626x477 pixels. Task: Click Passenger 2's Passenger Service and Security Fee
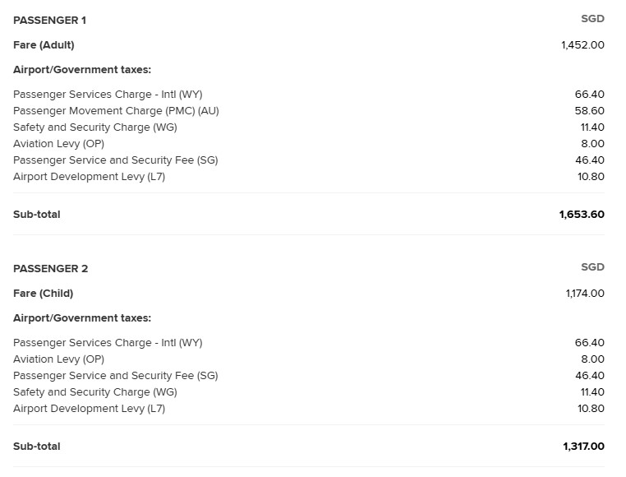[x=115, y=376]
